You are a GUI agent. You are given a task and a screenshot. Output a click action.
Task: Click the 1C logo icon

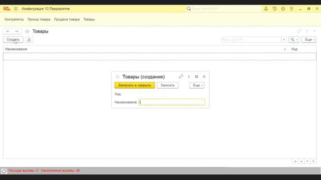pyautogui.click(x=7, y=8)
